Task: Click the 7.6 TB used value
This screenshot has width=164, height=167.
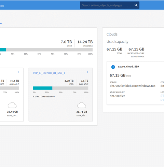Action: click(x=66, y=42)
